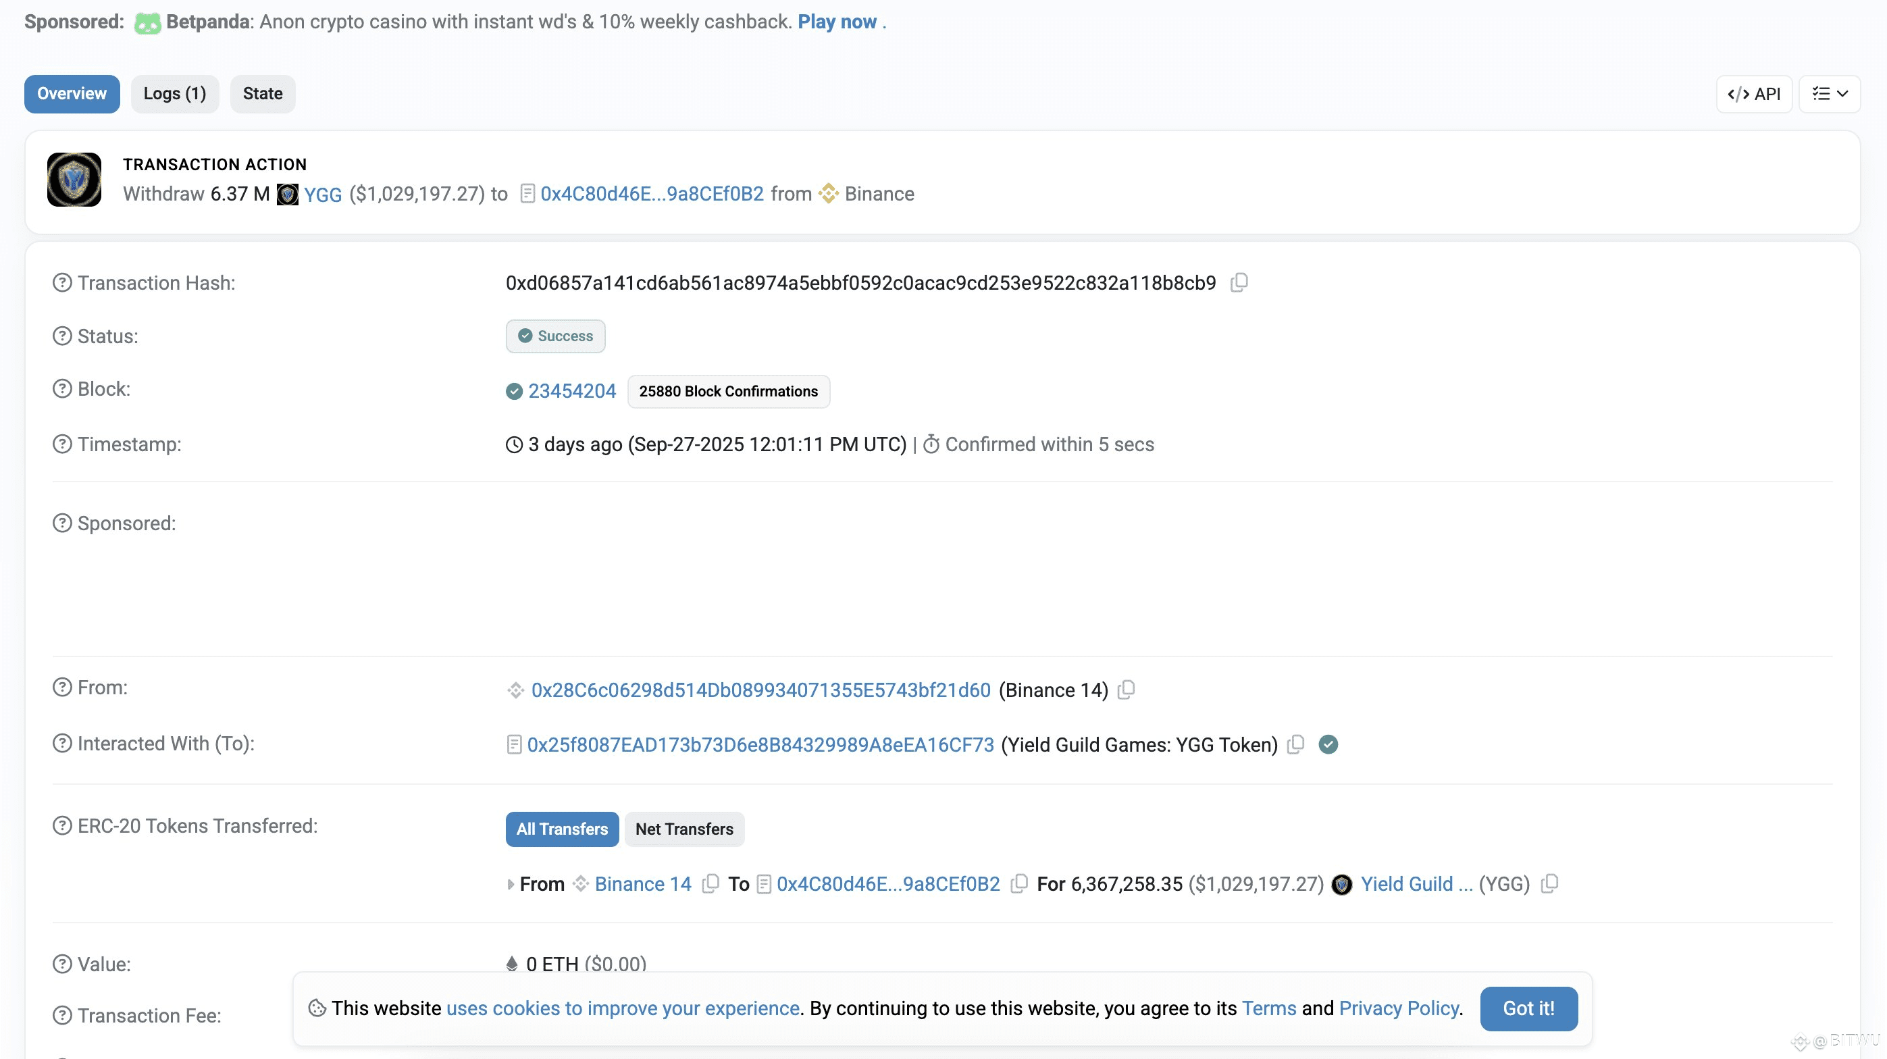This screenshot has width=1887, height=1059.
Task: Copy the transaction hash to clipboard
Action: tap(1239, 283)
